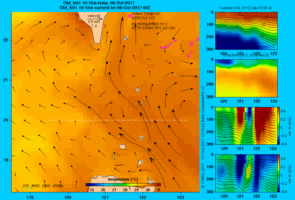The image size is (295, 200).
Task: Click depth label 300 on the vel. E panel
Action: pyautogui.click(x=210, y=192)
